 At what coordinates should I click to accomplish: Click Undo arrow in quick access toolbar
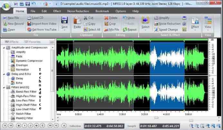click(34, 4)
